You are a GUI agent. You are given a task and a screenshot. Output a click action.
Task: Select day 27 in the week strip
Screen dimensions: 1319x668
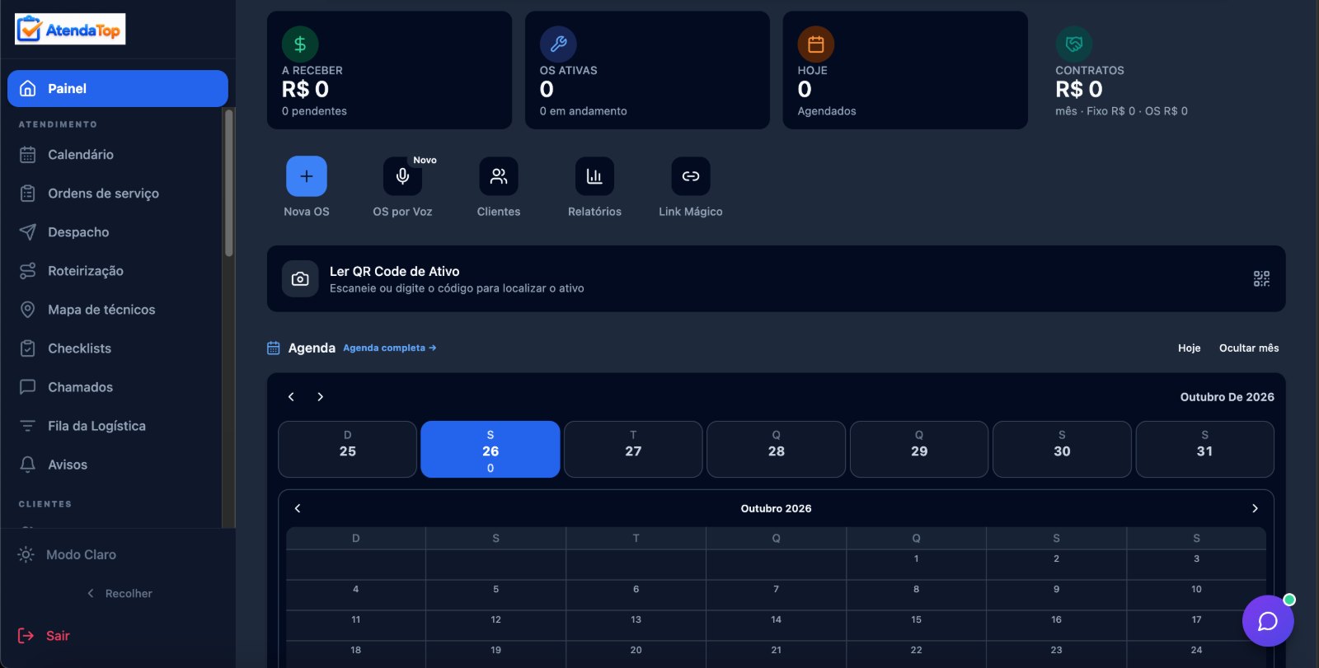point(633,449)
